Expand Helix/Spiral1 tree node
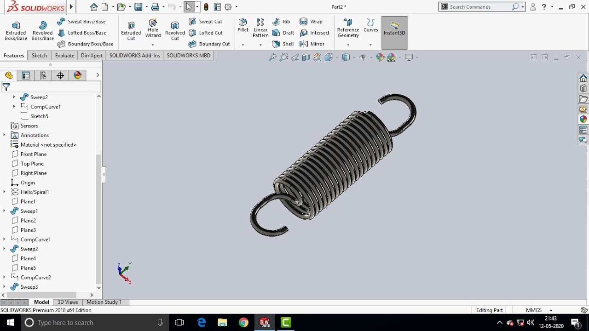 (5, 192)
